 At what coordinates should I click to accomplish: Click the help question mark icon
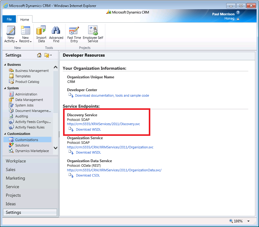coord(238,12)
